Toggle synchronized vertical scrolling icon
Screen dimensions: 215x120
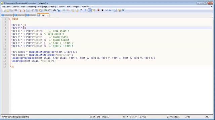[73, 10]
